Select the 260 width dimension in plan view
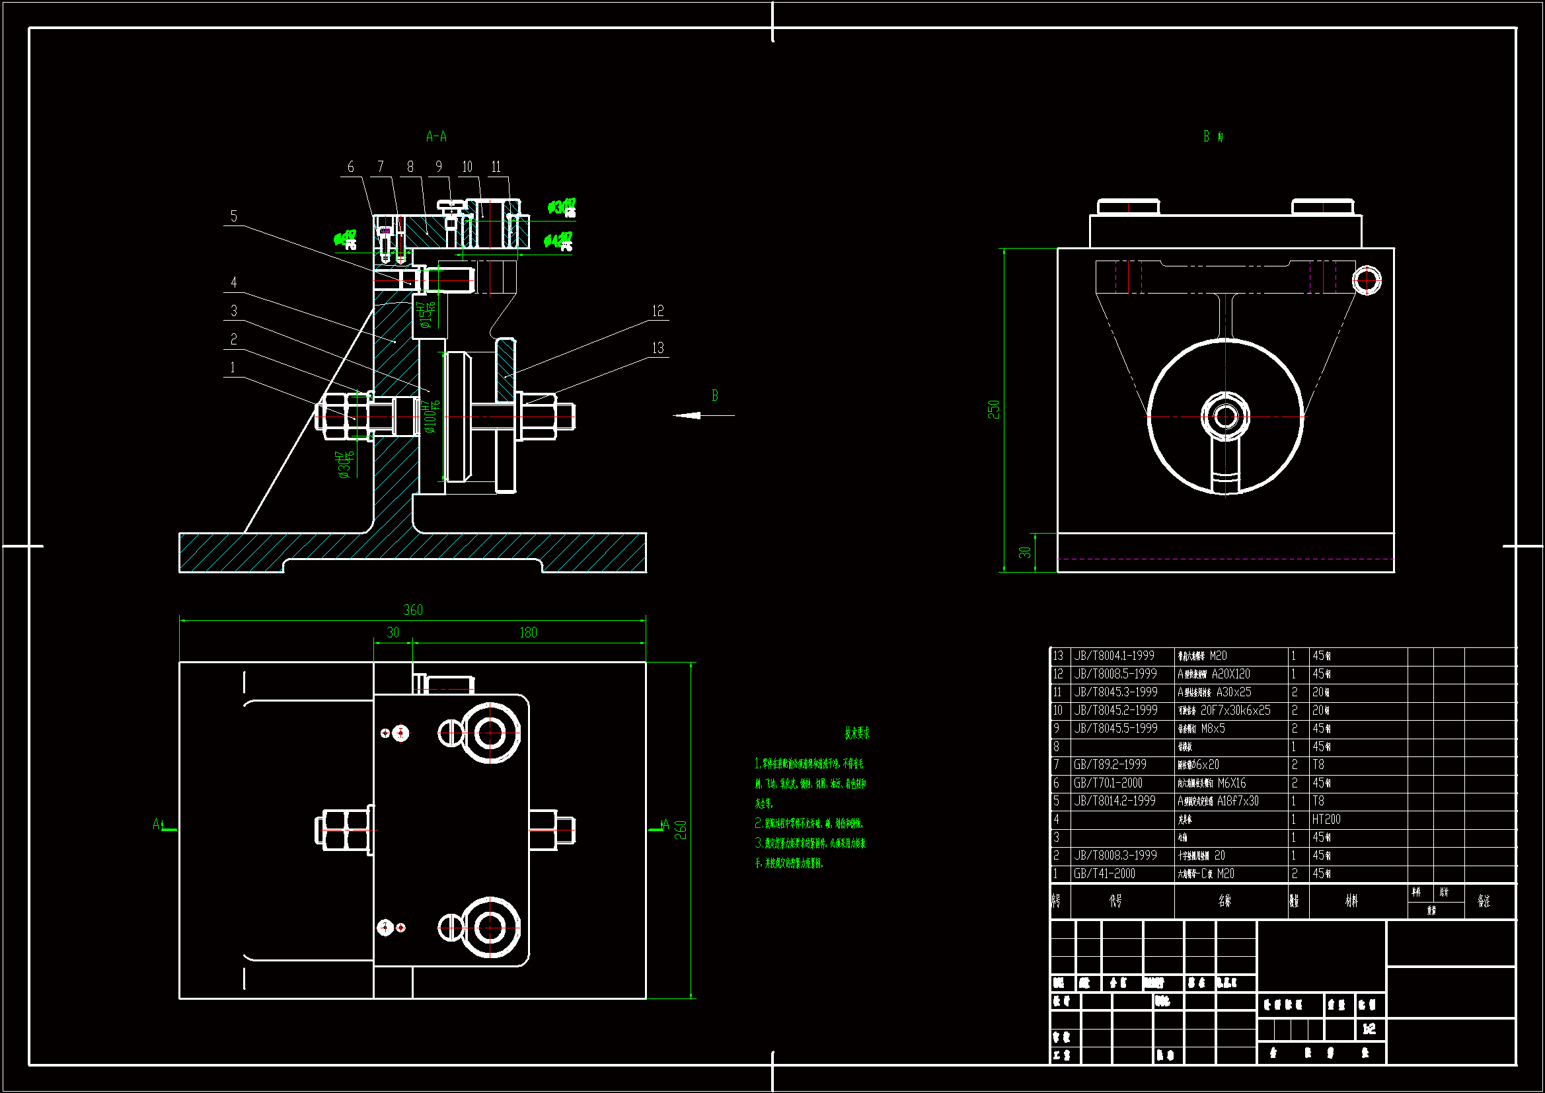 [681, 830]
